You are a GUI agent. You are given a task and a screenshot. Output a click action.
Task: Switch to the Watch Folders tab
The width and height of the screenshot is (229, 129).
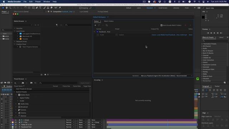[x=109, y=21]
